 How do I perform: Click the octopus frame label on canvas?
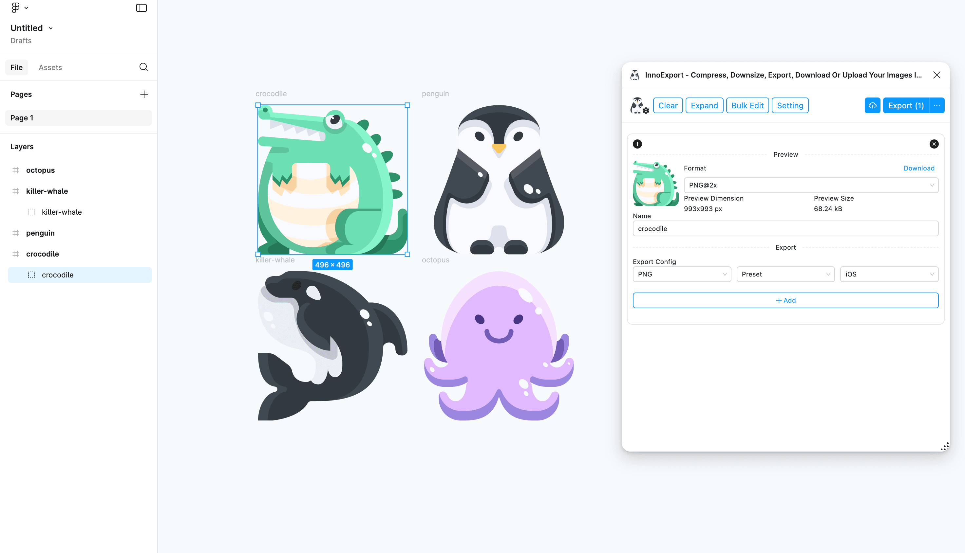coord(435,260)
